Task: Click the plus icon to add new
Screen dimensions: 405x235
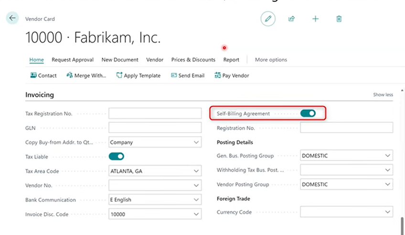Action: coord(315,19)
